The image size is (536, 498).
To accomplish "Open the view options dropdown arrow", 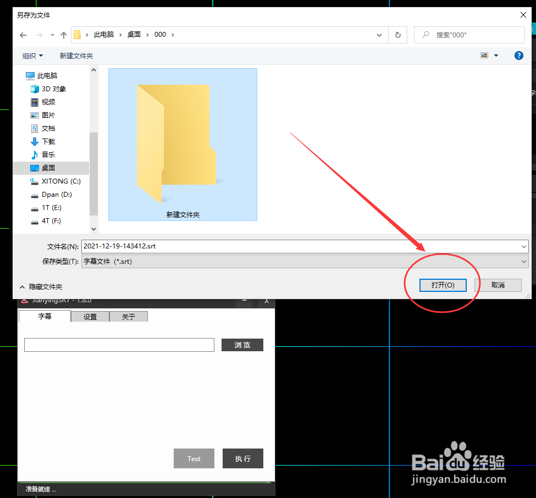I will click(496, 56).
